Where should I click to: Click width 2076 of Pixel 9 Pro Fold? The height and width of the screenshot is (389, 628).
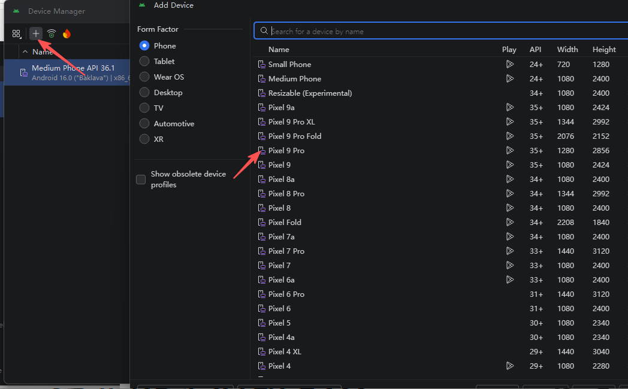[566, 136]
